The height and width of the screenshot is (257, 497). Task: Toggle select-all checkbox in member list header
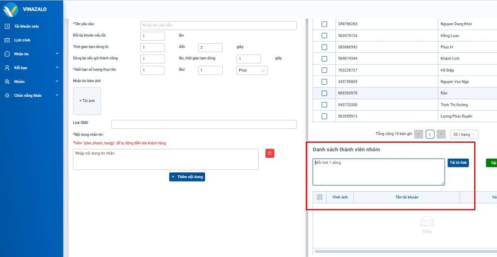coord(319,197)
